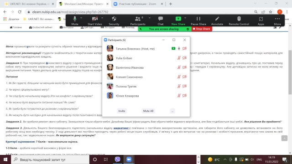
Task: Open Chrome three-dot menu
Action: pos(287,12)
